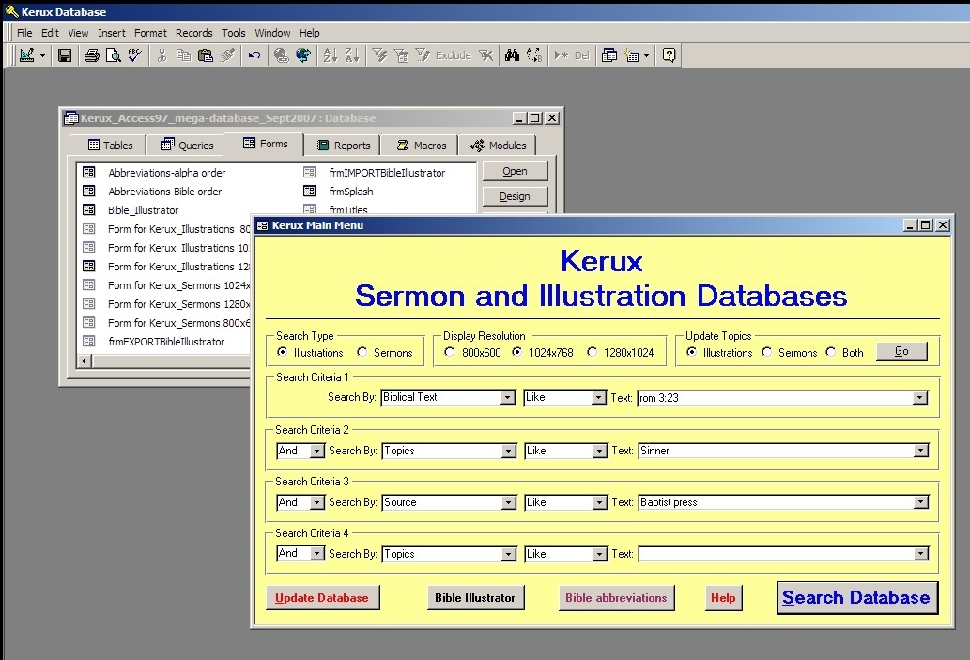The image size is (970, 660).
Task: Click the Print icon
Action: pyautogui.click(x=92, y=55)
